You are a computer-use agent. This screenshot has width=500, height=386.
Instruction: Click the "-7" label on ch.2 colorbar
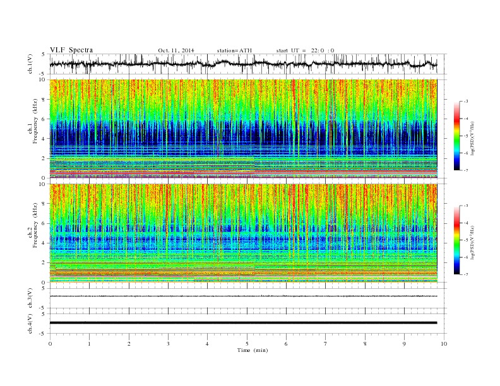(466, 274)
